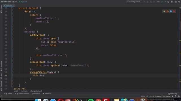Viewport: 181px width, 101px height.
Task: Click line number 53 in gutter
Action: [x=6, y=75]
